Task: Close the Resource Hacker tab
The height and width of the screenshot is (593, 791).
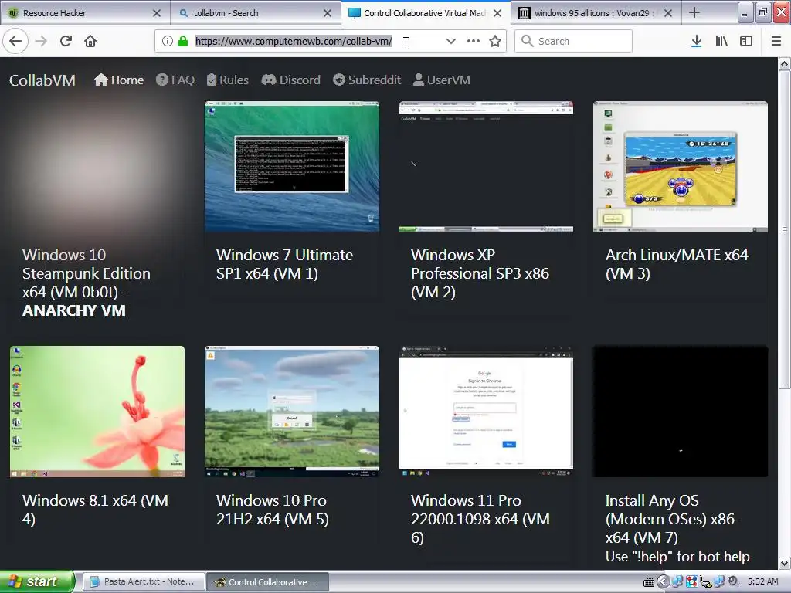Action: click(157, 13)
